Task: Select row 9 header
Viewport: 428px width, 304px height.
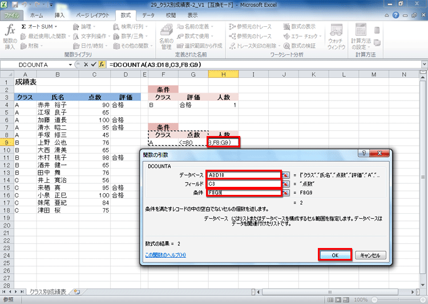Action: coord(7,142)
